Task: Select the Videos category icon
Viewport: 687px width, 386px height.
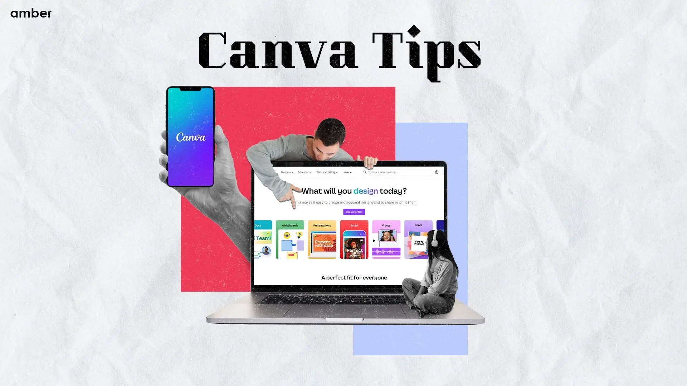Action: pyautogui.click(x=386, y=239)
